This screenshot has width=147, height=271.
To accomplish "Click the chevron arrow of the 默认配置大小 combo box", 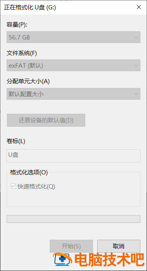I will [x=136, y=94].
